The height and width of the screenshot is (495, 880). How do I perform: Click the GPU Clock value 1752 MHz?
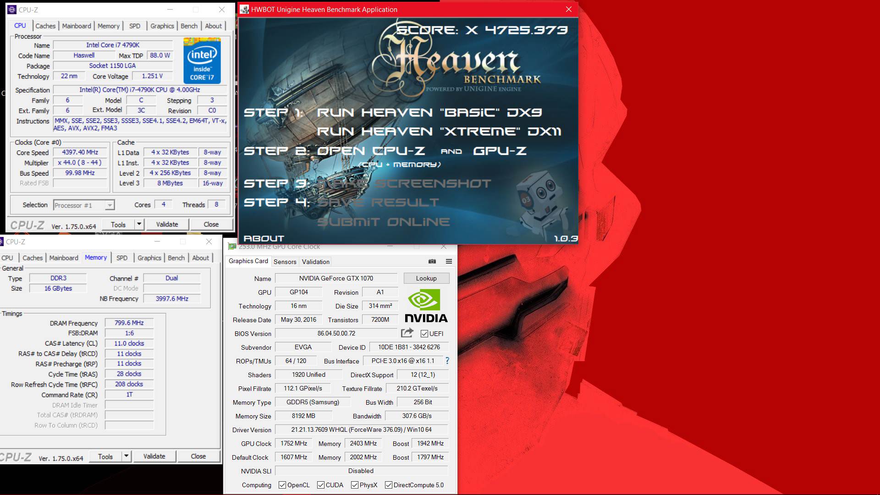point(293,443)
